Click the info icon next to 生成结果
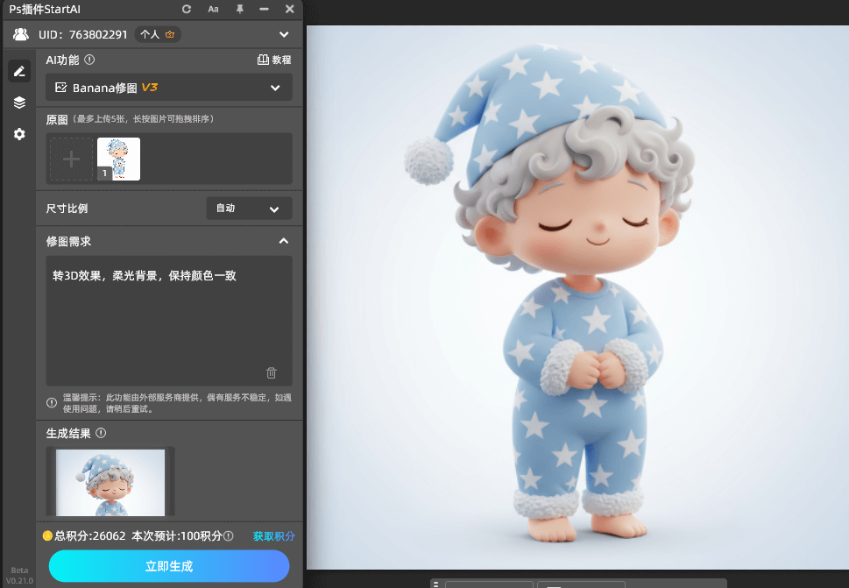Viewport: 849px width, 588px height. (x=99, y=432)
